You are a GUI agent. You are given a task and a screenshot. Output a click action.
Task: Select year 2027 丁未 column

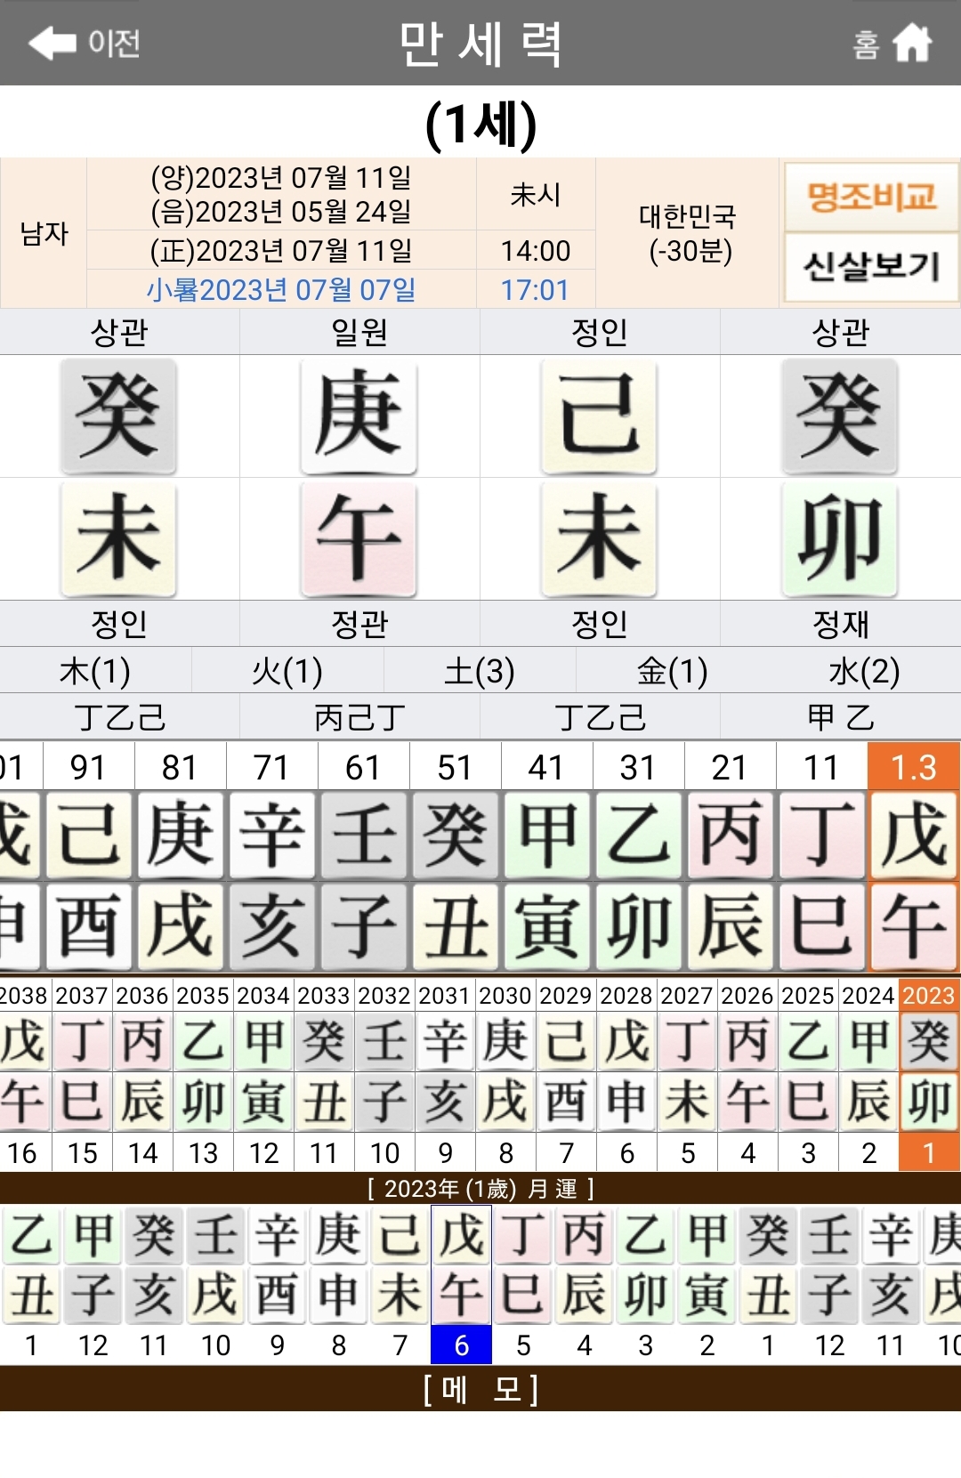687,1076
